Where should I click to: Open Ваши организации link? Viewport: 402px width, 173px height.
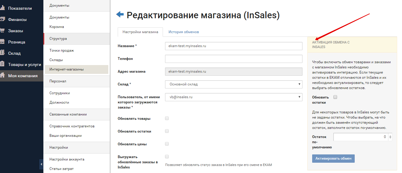66,136
